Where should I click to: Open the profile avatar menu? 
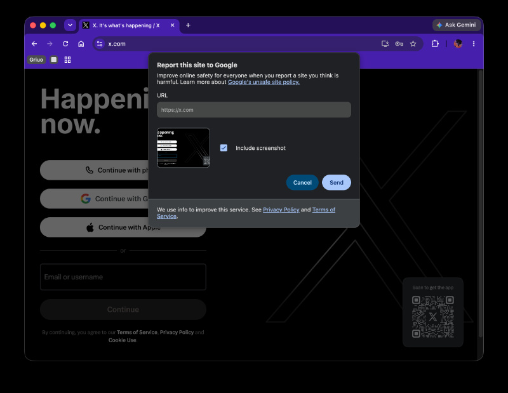458,44
